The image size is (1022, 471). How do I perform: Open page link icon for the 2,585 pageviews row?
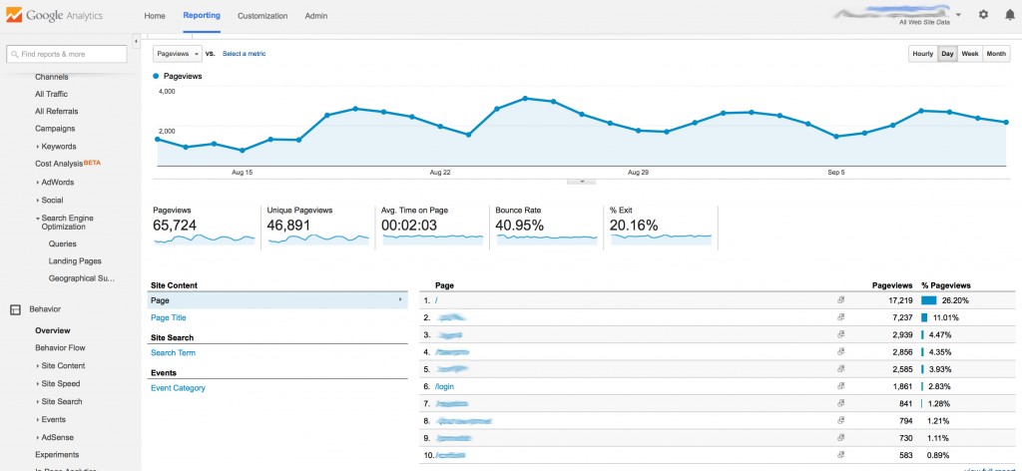[840, 369]
